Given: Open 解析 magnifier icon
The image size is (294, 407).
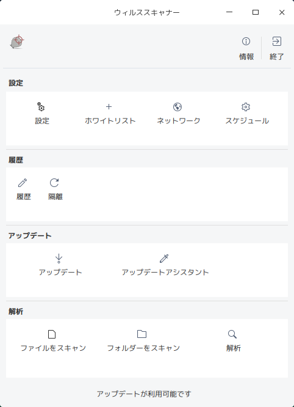Looking at the screenshot, I should [x=232, y=334].
